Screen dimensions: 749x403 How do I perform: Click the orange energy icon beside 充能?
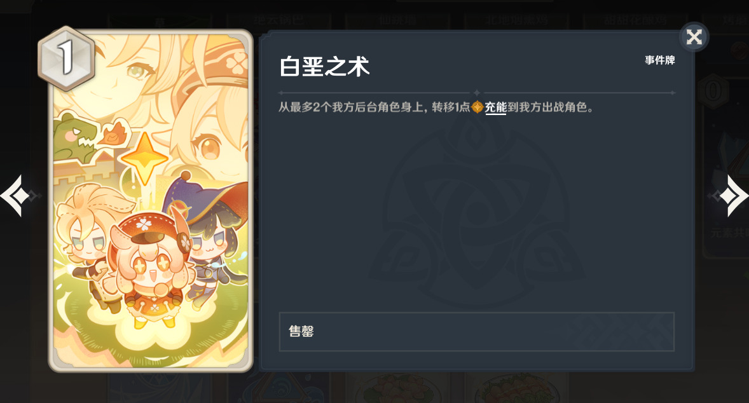click(478, 107)
